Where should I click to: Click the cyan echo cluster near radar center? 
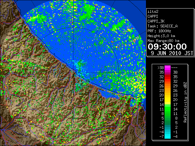pyautogui.click(x=80, y=65)
